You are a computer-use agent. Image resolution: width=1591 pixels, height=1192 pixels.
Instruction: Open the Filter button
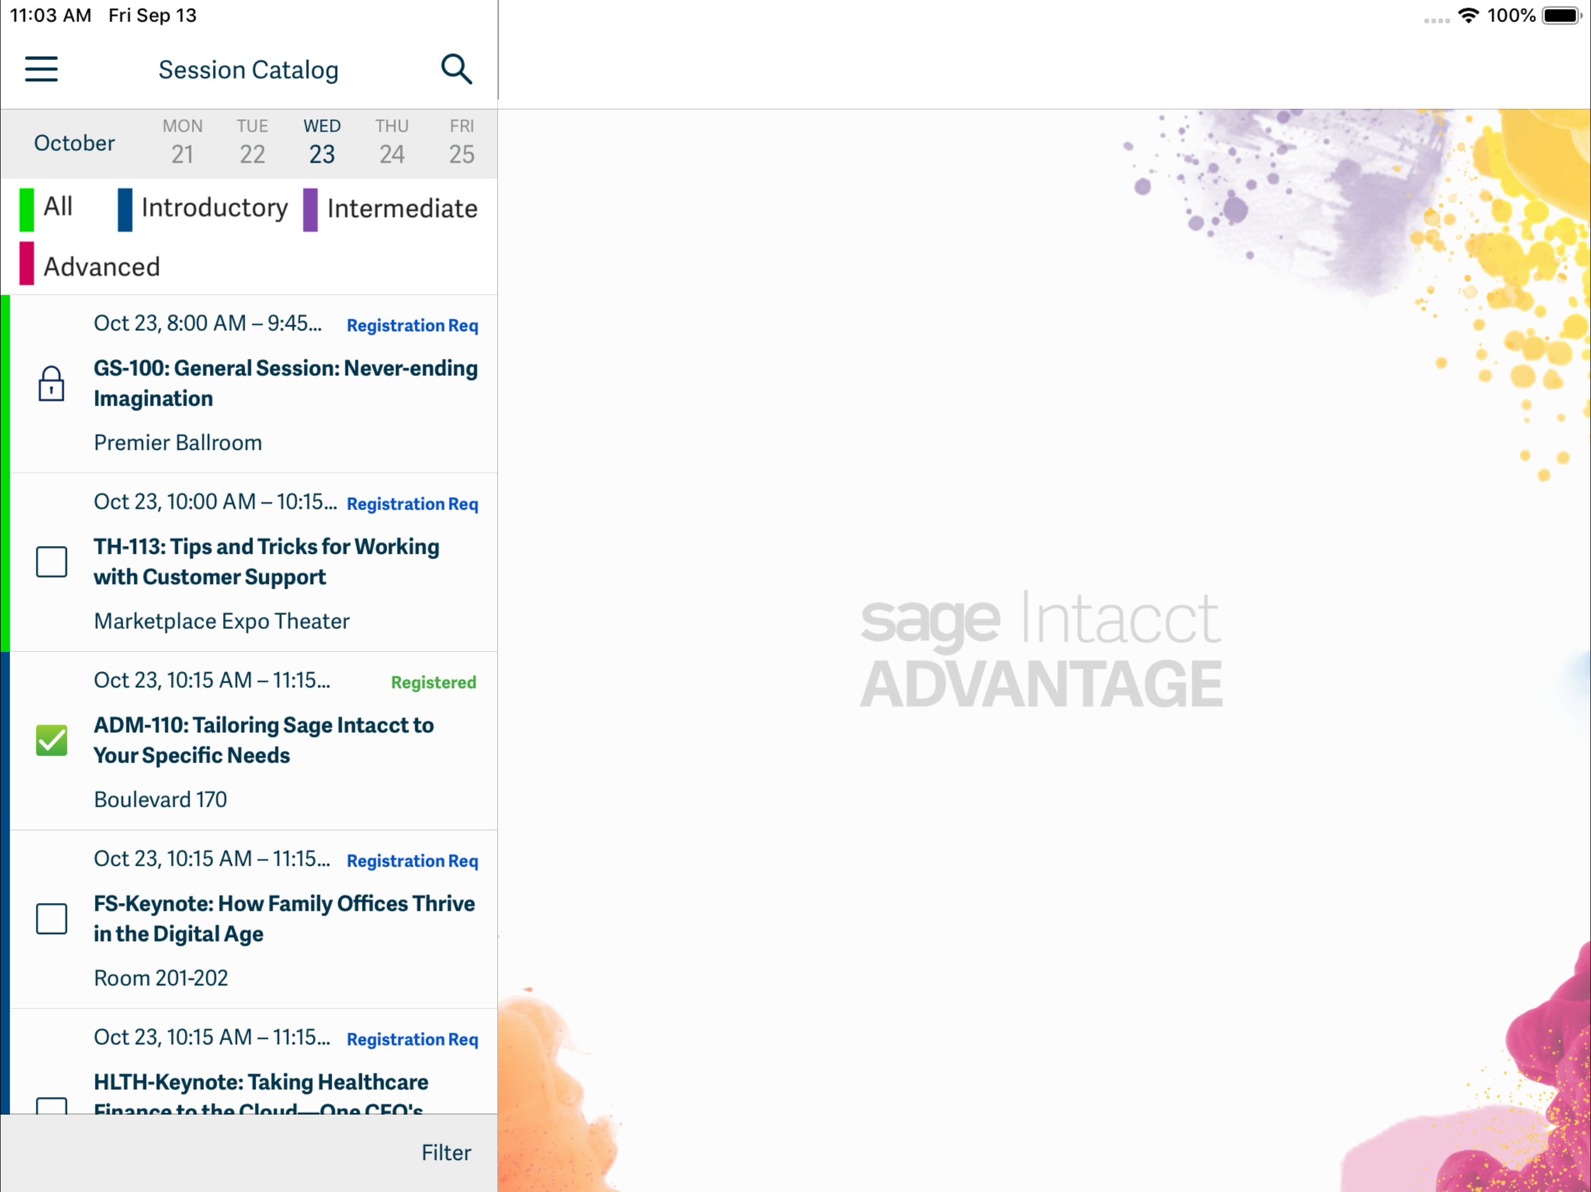[x=446, y=1152]
